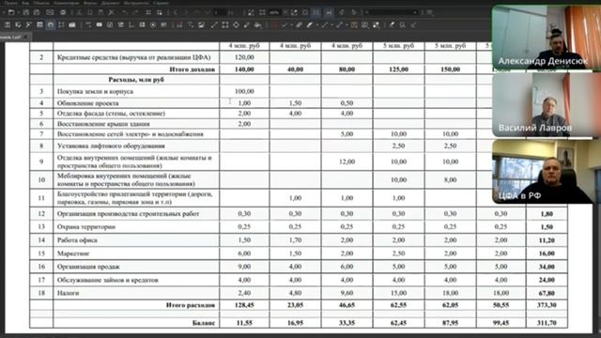
Task: Select the highlighted Hand tool icon
Action: tap(51, 25)
